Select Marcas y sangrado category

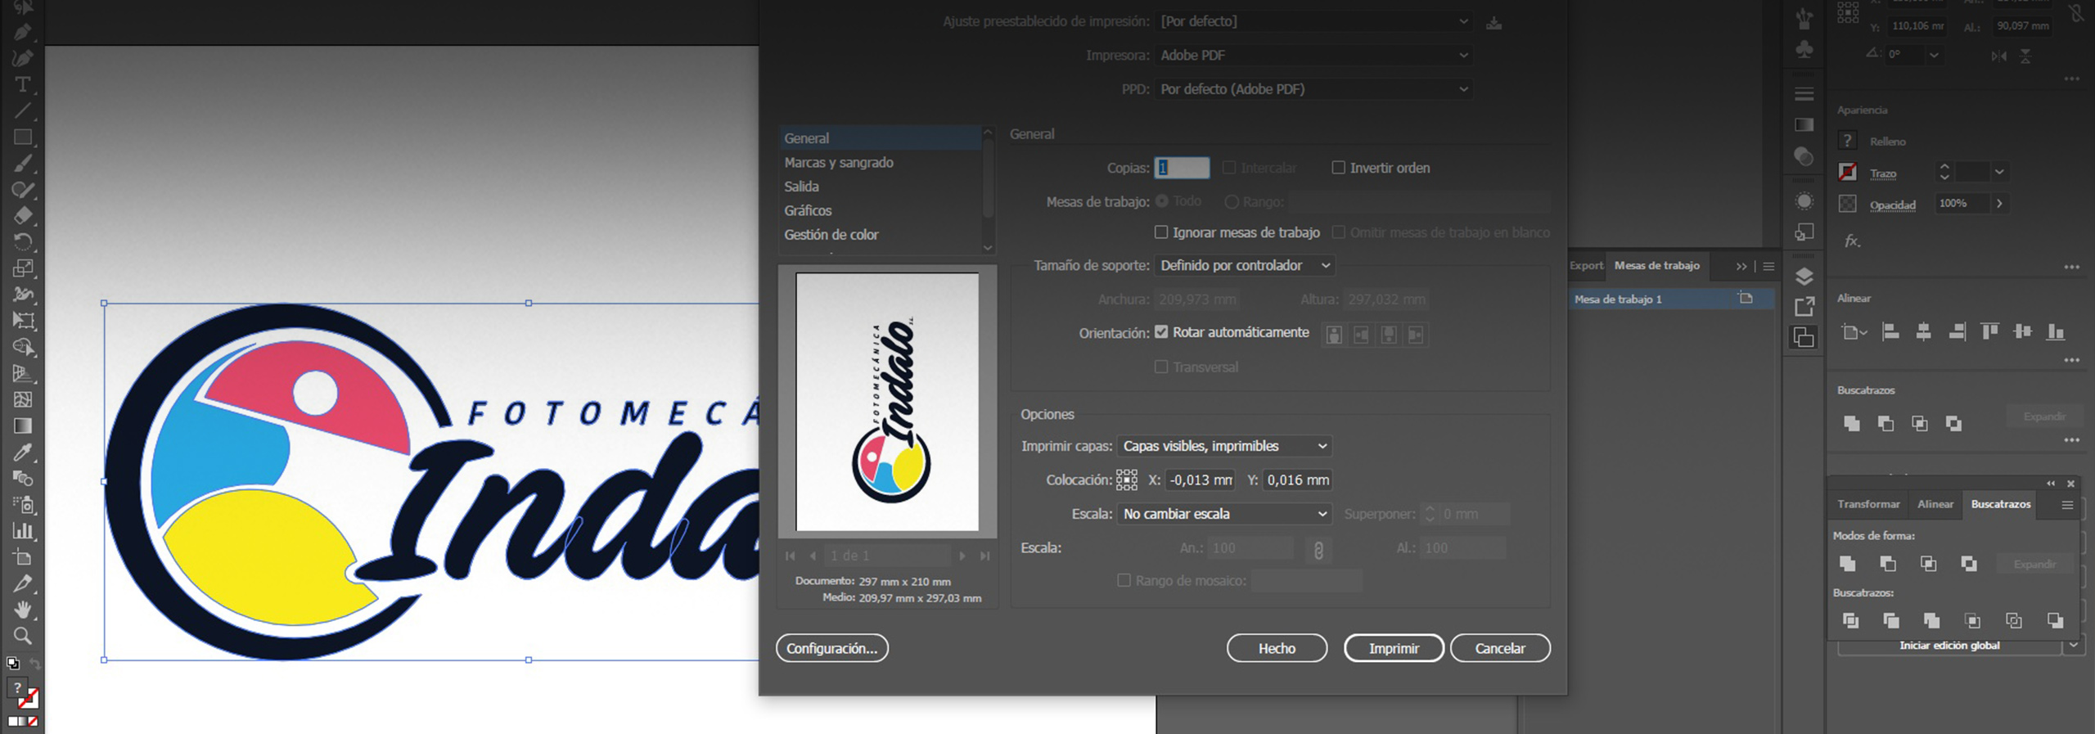[x=838, y=162]
